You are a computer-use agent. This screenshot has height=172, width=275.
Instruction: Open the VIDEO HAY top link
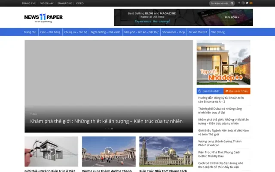tap(47, 3)
